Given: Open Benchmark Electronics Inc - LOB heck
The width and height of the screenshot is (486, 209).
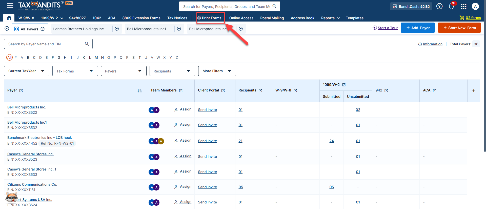Looking at the screenshot, I should pos(39,138).
